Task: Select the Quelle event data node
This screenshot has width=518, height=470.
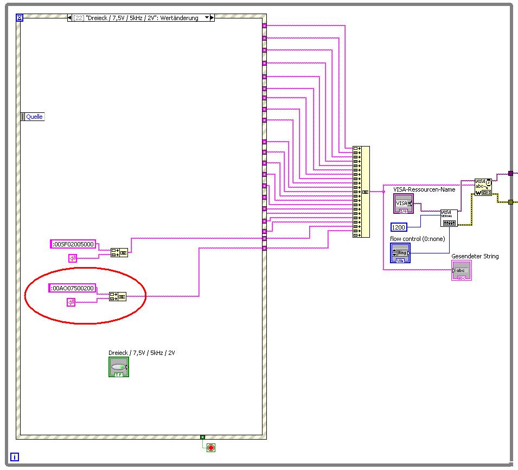Action: tap(33, 117)
